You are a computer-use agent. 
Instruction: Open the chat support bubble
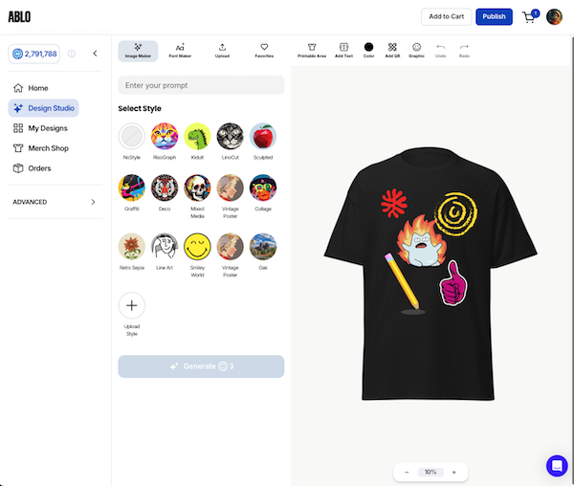[557, 466]
